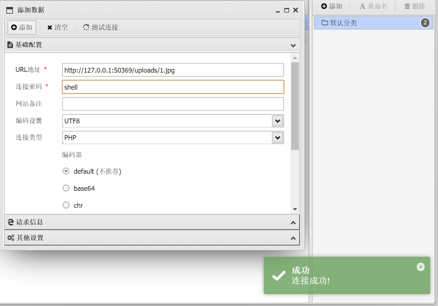Screen dimensions: 438x306
Task: Choose the base64 encoder radio
Action: point(66,188)
